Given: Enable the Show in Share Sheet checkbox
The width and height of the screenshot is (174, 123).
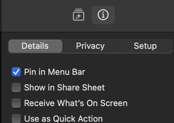Looking at the screenshot, I should pos(16,88).
